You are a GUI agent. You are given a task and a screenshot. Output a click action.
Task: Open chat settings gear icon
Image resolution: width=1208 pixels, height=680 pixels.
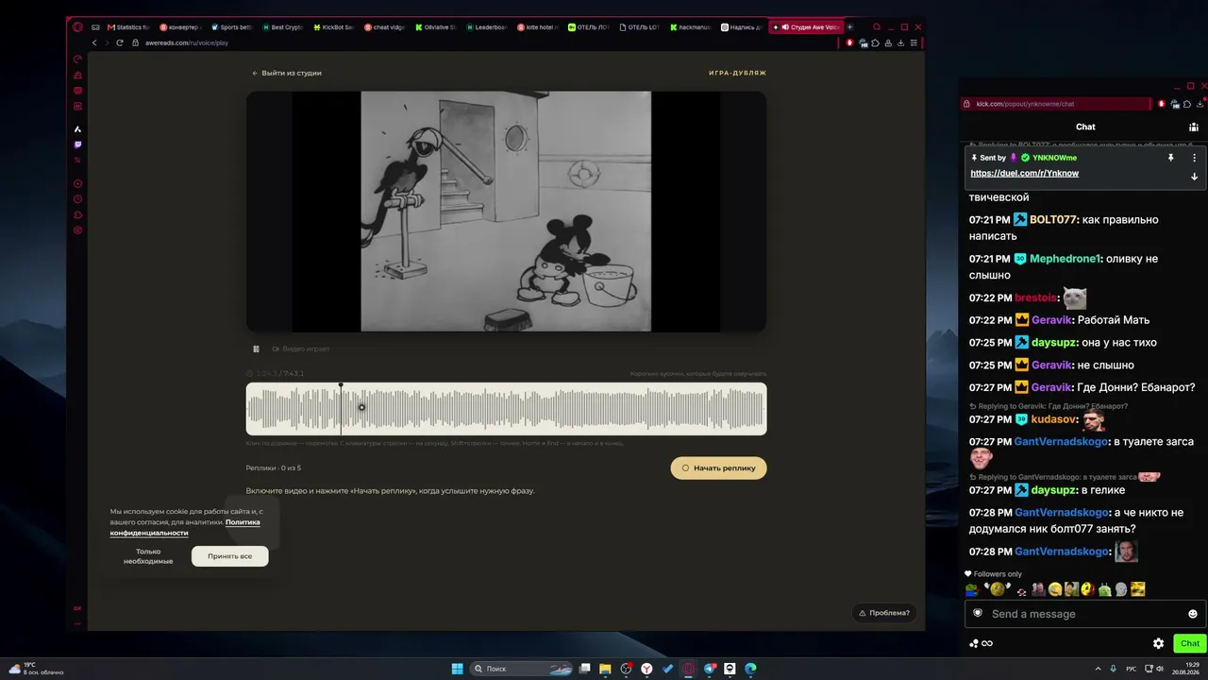coord(1158,644)
